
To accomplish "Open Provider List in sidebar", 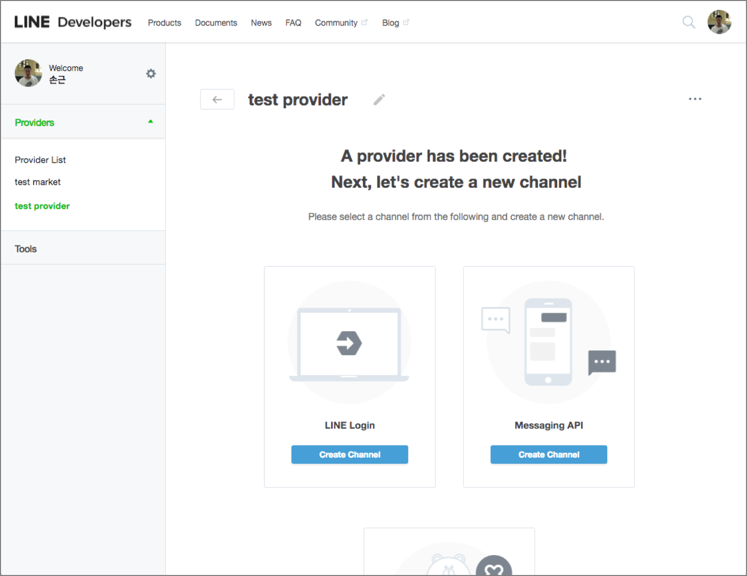I will (40, 160).
